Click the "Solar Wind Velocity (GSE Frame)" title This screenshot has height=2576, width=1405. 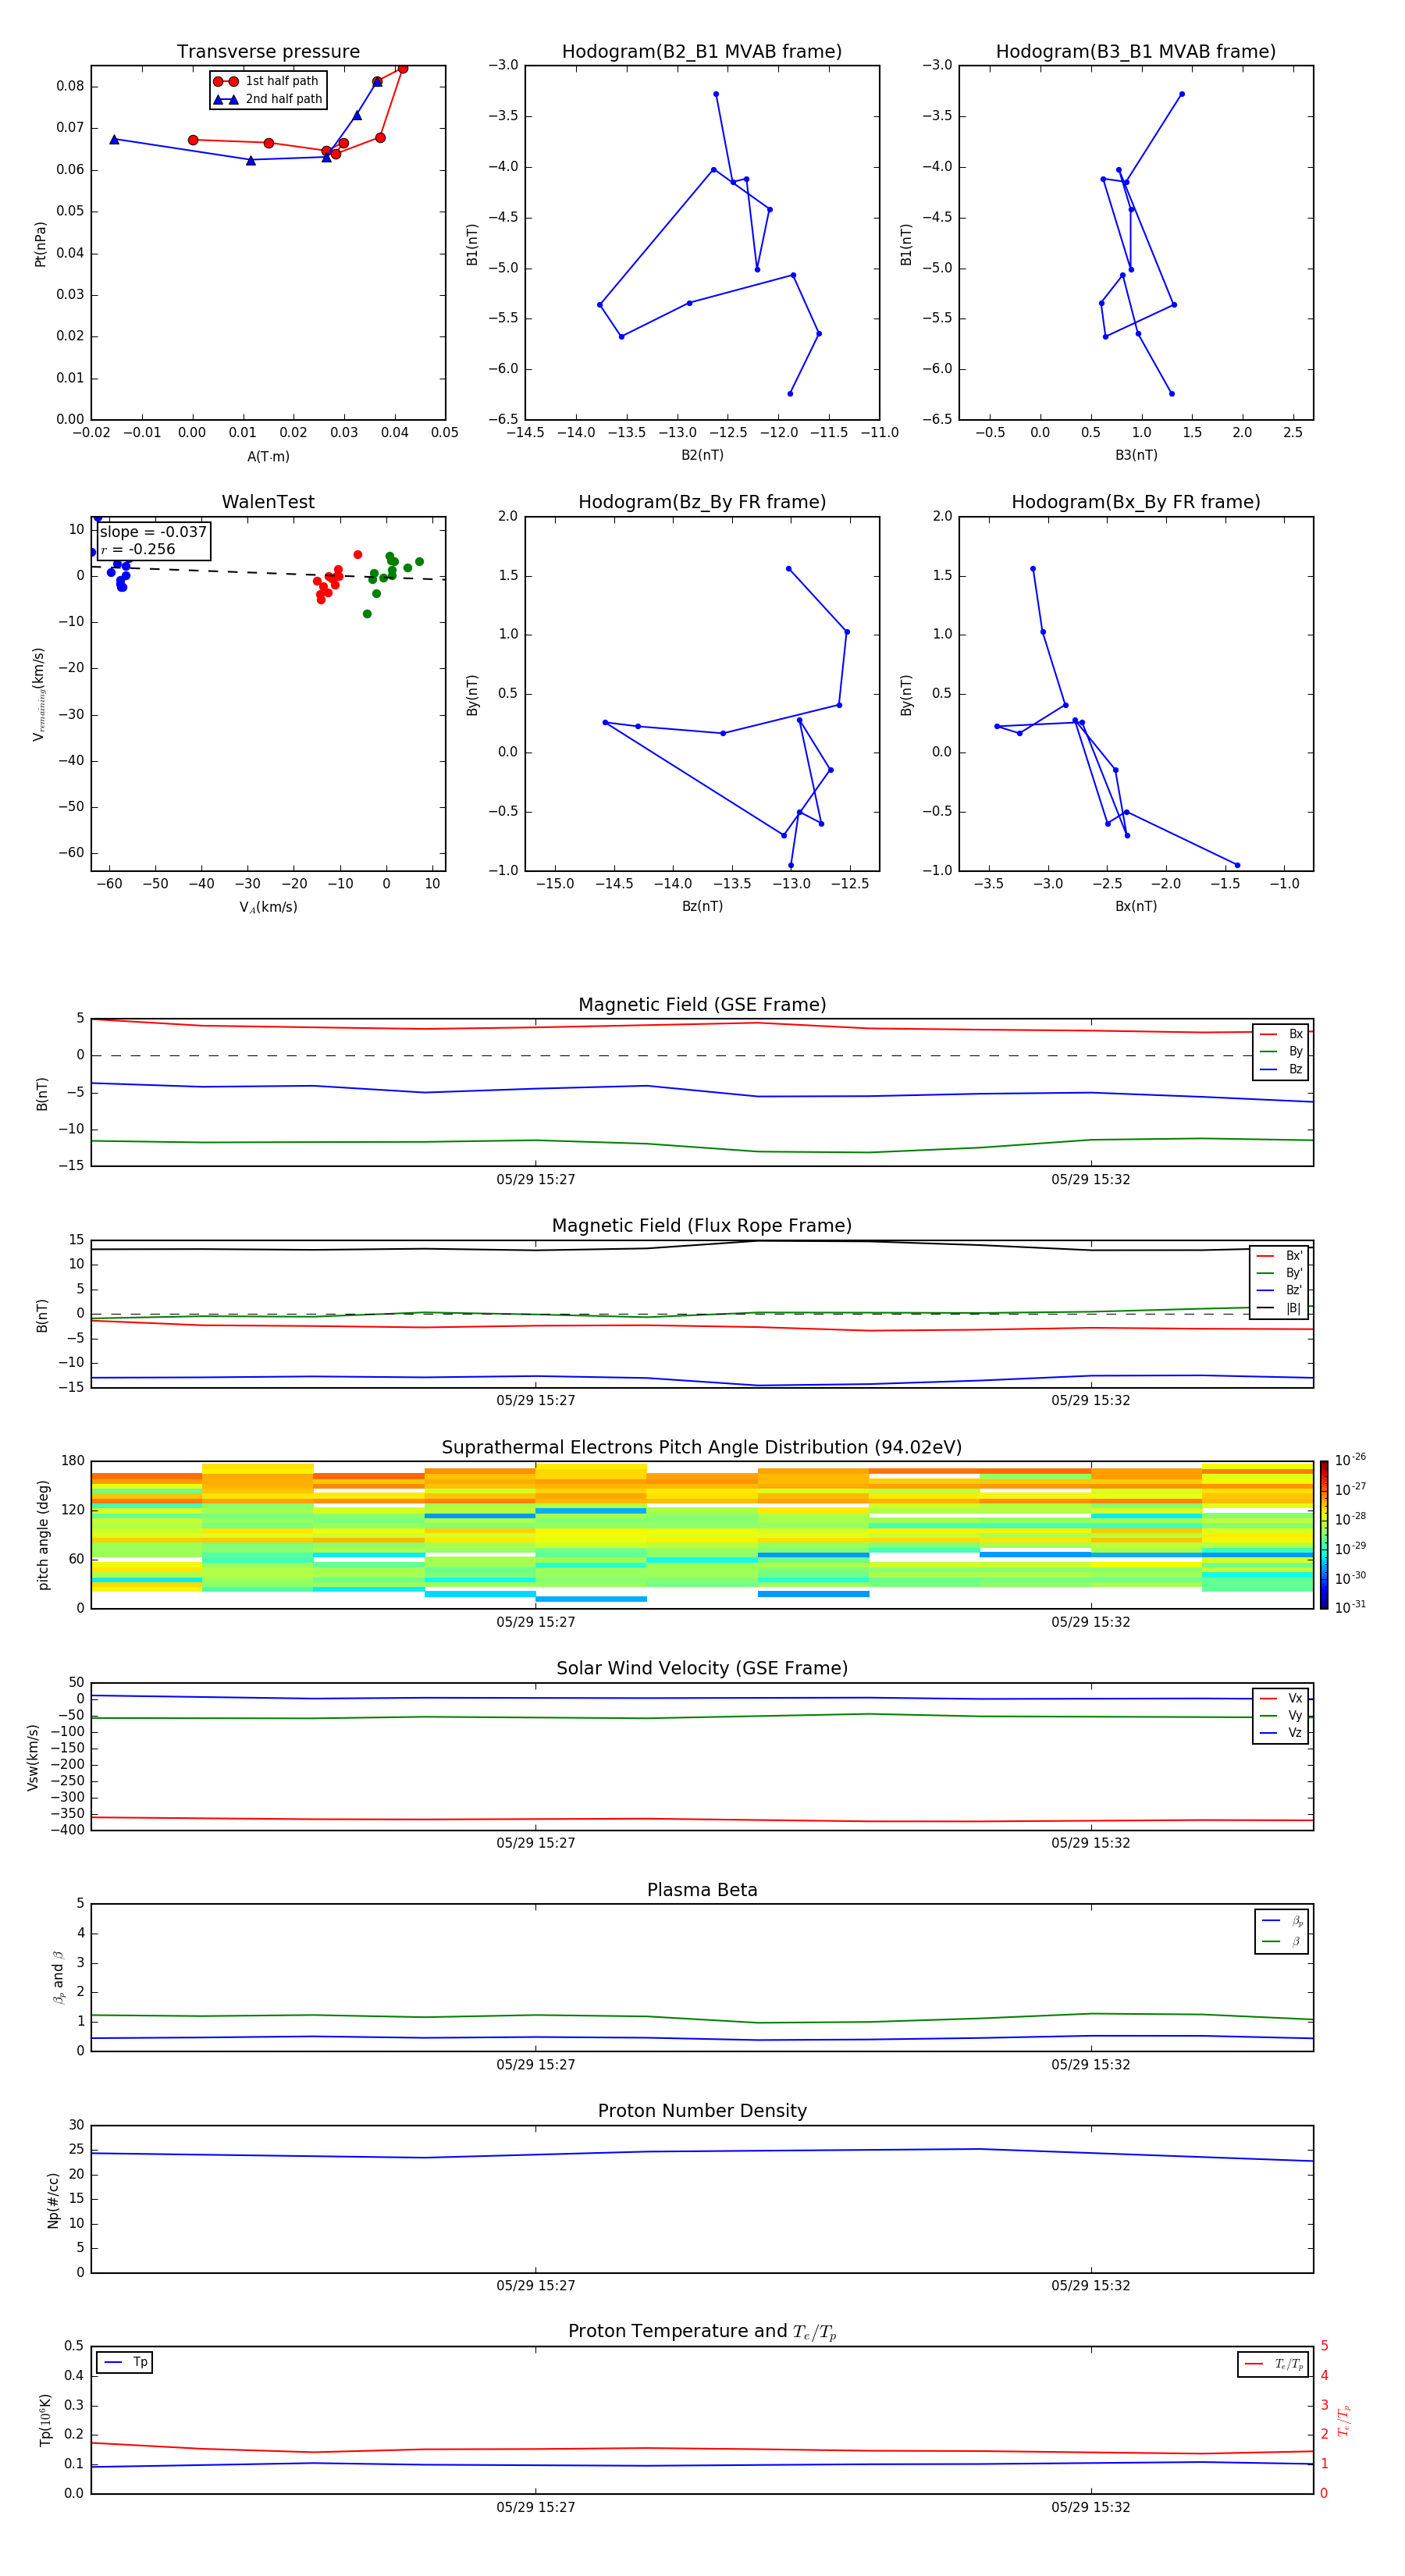702,1669
